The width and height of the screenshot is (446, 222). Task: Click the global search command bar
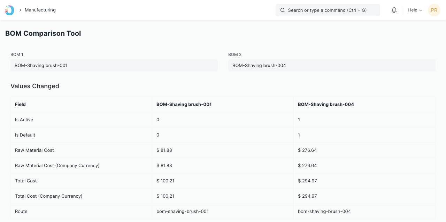pos(328,10)
